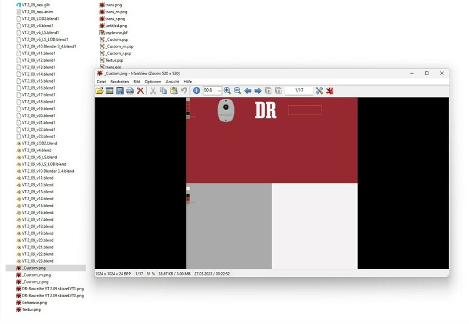Click the Blender icon of VT 2_09_v23.blend
469x324 pixels.
pyautogui.click(x=19, y=261)
